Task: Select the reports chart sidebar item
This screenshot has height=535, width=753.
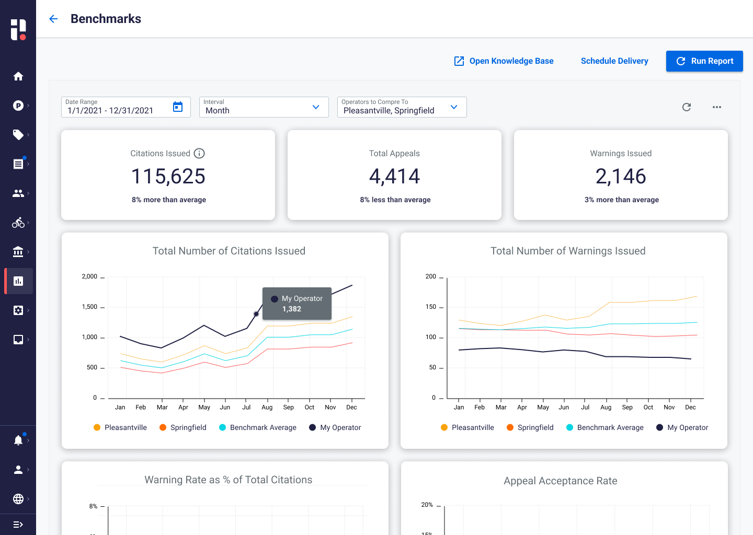Action: coord(18,281)
